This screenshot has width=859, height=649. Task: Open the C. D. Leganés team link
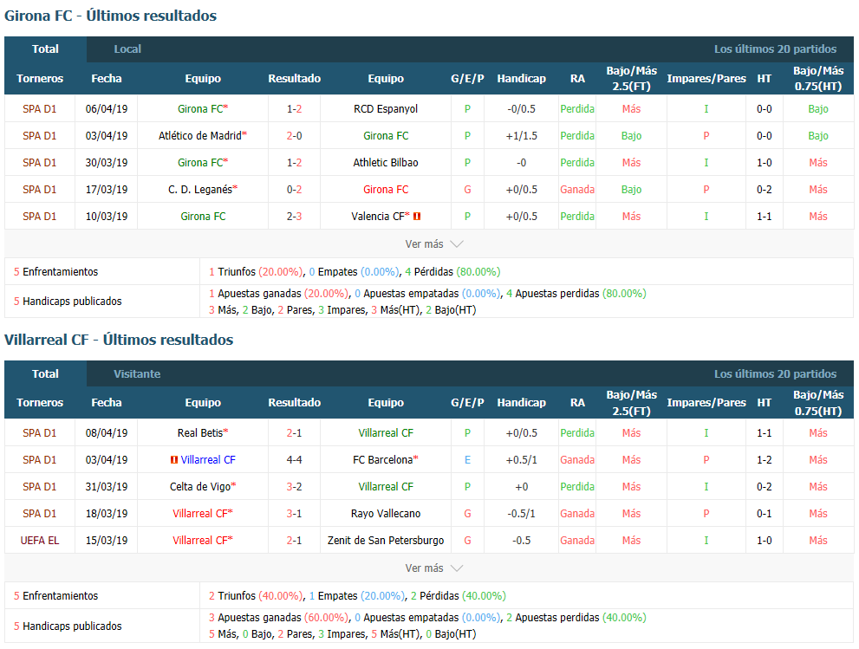(200, 190)
